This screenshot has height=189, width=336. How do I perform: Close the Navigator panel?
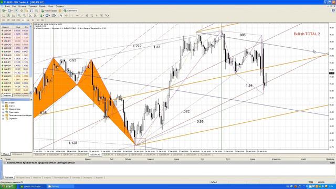[x=31, y=99]
